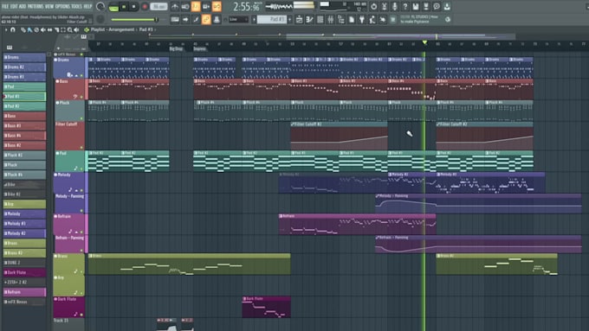Image resolution: width=589 pixels, height=331 pixels.
Task: Open the playlist options menu arrow
Action: [x=6, y=29]
